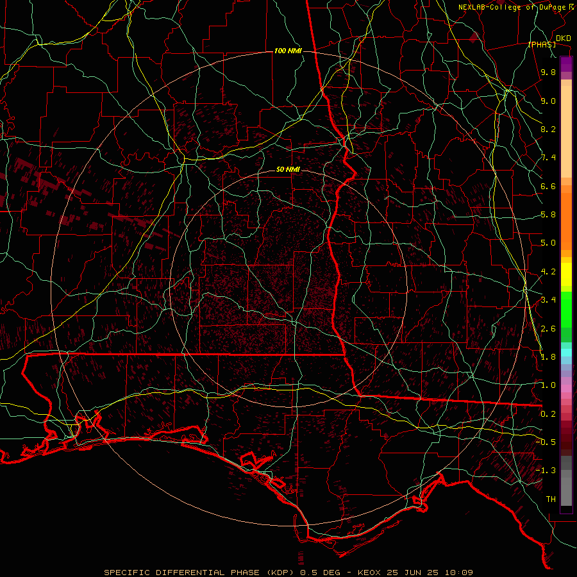Select the cyan color bar segment
The width and height of the screenshot is (577, 577).
pyautogui.click(x=566, y=353)
